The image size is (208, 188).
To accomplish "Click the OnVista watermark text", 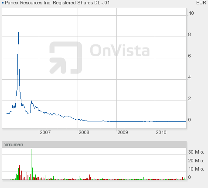I will (x=120, y=50).
